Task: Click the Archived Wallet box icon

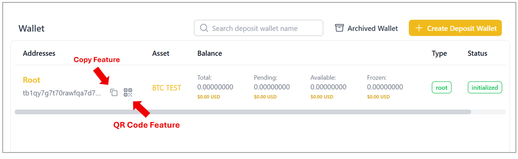Action: coord(339,28)
